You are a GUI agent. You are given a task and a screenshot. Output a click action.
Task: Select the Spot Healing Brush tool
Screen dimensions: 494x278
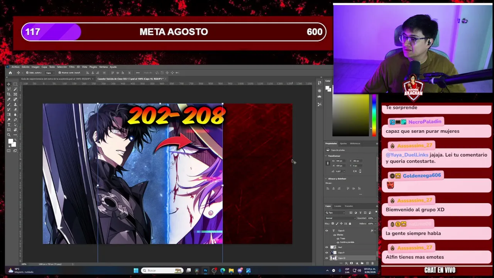[x=15, y=99]
